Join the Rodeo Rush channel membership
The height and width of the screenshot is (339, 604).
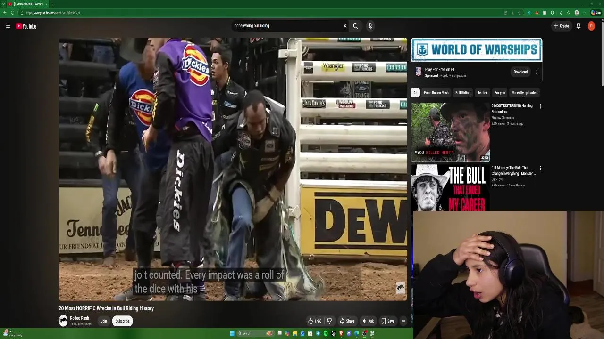coord(104,321)
